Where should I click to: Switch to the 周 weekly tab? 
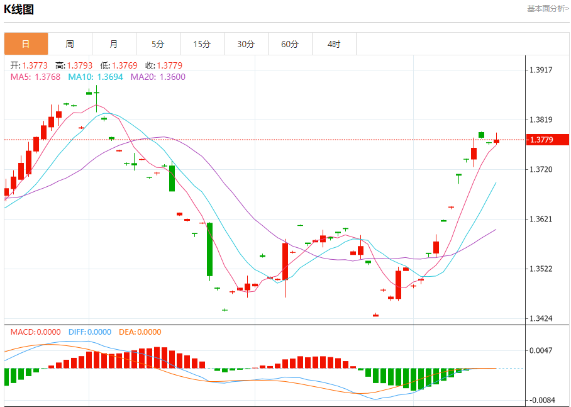pyautogui.click(x=70, y=44)
